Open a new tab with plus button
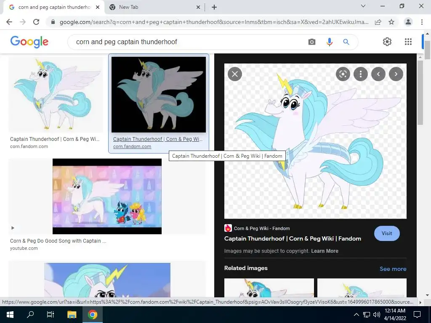Screen dimensions: 431x323 (x=214, y=8)
